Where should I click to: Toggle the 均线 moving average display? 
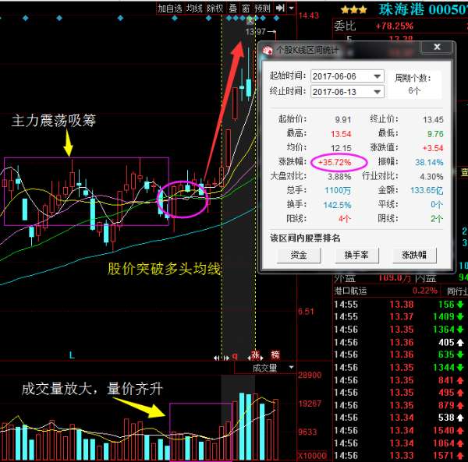pos(194,8)
